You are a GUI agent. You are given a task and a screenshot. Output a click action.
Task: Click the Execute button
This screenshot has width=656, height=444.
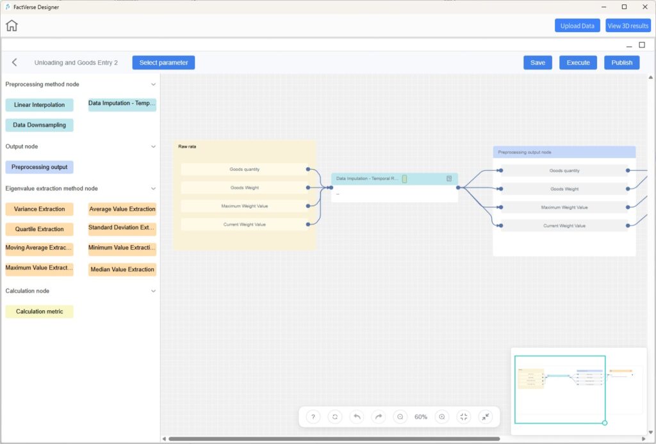[x=578, y=63]
